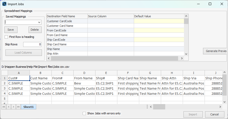This screenshot has width=228, height=119.
Task: Select row 3 First shipping cell
Action: click(x=128, y=88)
